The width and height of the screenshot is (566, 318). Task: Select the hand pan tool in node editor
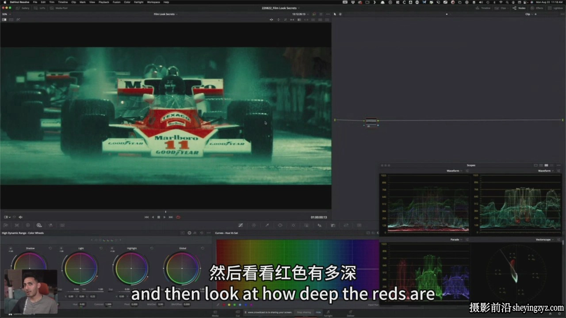tap(340, 14)
